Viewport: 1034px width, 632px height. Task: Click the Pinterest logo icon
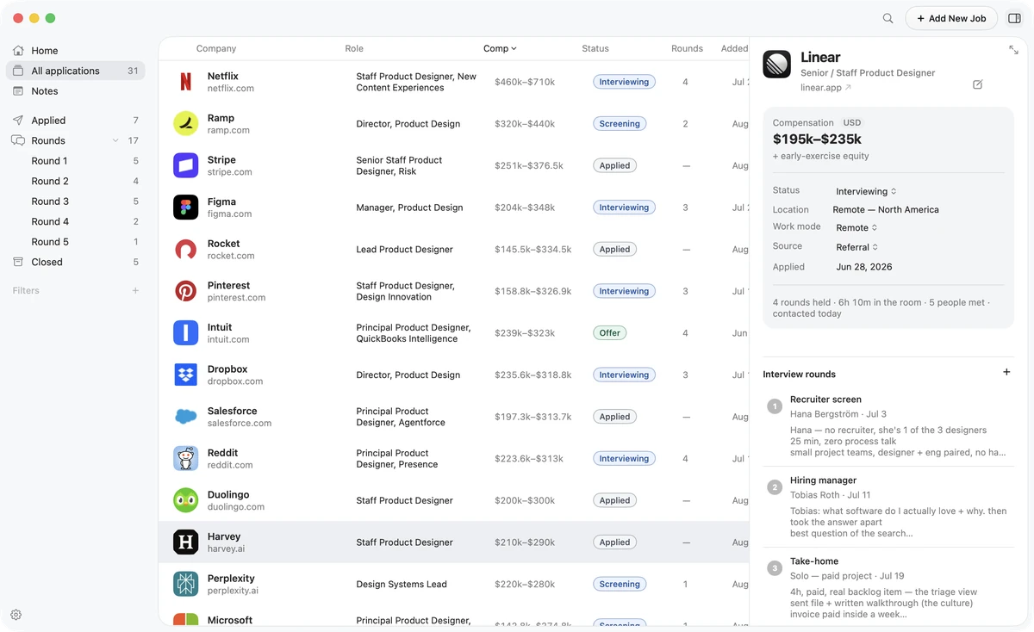click(185, 291)
